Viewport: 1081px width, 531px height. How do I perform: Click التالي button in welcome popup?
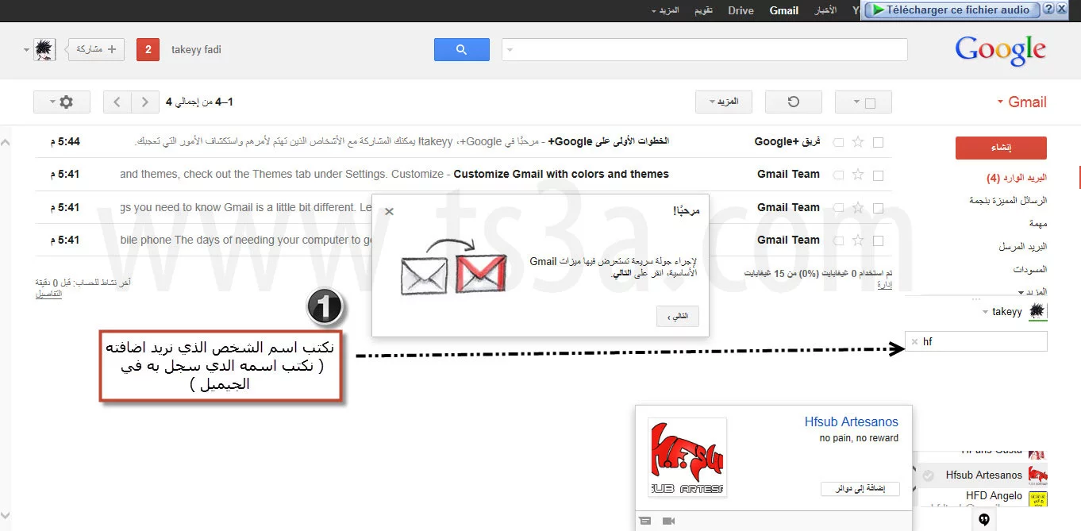coord(678,316)
